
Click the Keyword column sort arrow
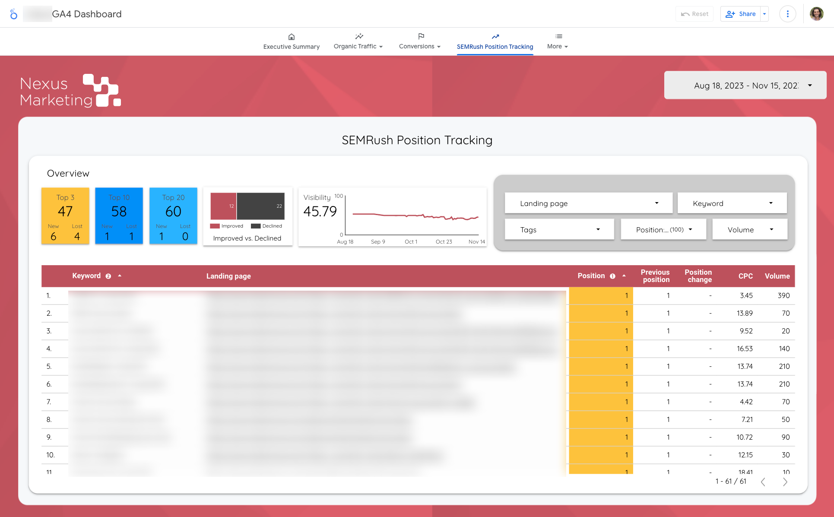click(120, 276)
